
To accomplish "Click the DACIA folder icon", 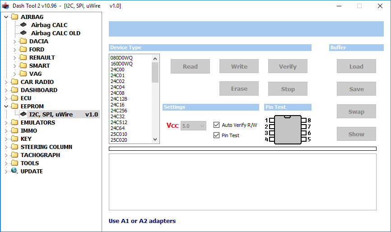I will coord(23,41).
